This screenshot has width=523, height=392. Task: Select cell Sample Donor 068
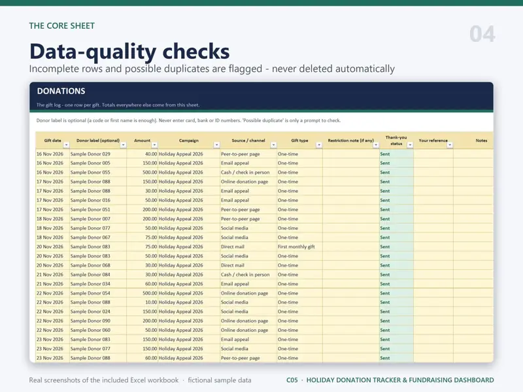coord(98,265)
